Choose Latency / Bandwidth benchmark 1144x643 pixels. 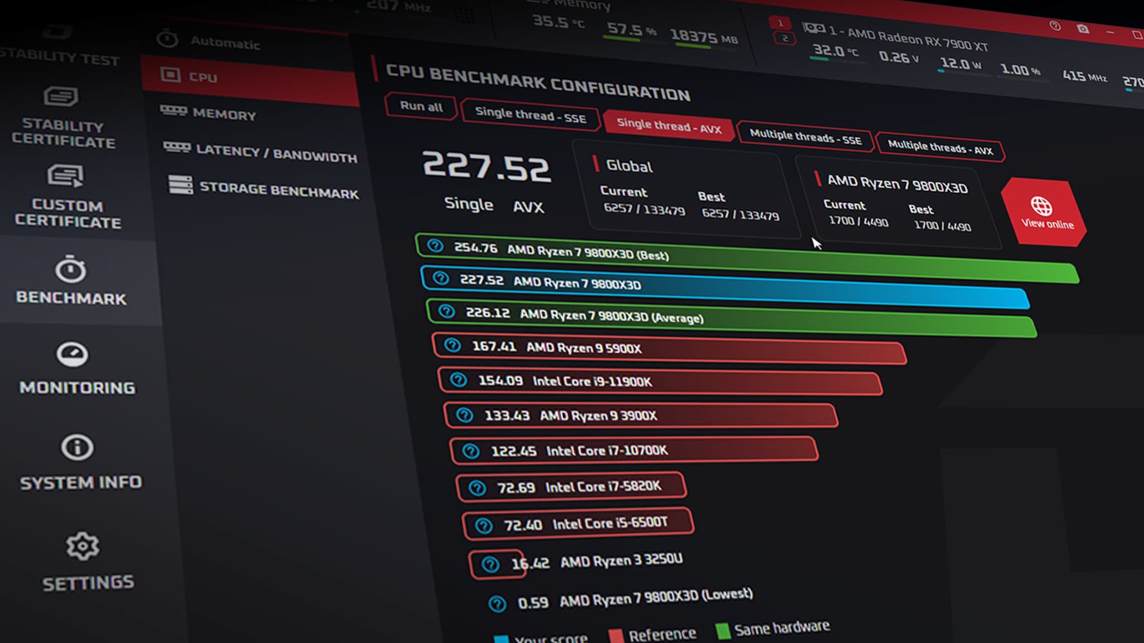point(260,152)
